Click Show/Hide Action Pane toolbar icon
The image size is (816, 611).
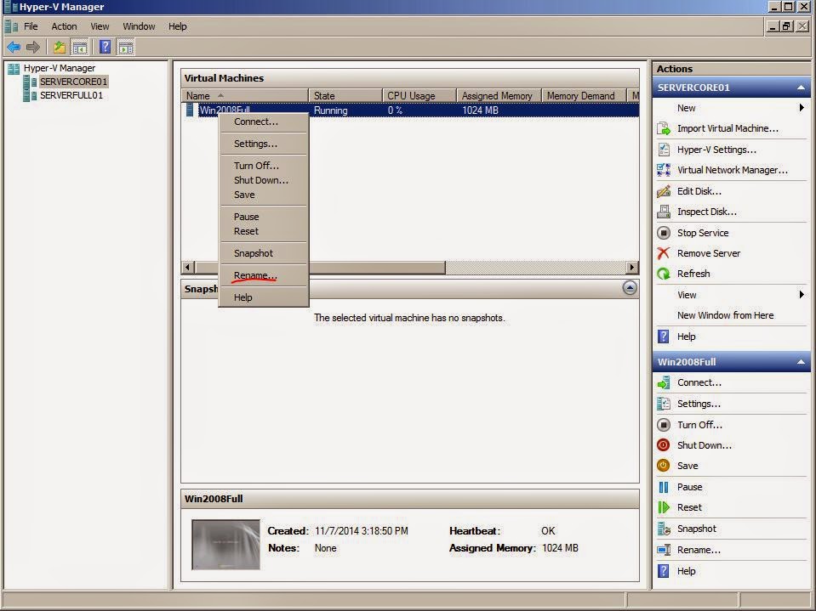[125, 48]
